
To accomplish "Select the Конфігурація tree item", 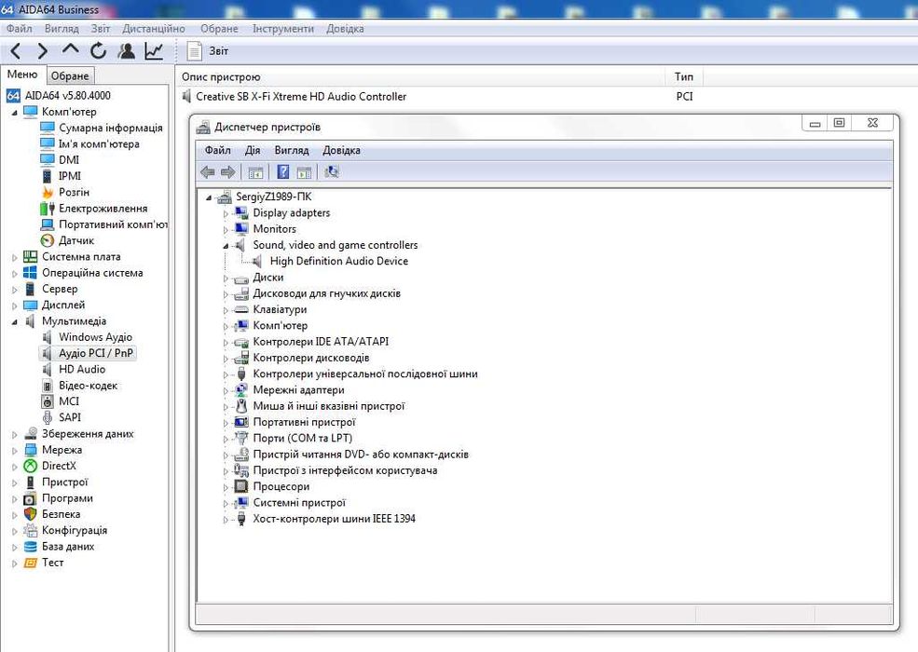I will tap(75, 530).
